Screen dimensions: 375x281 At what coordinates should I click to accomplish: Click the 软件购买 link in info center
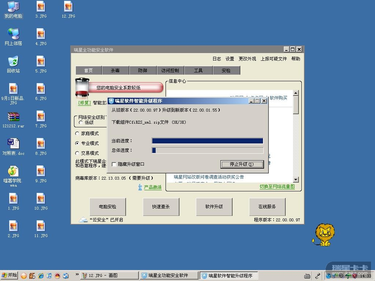pyautogui.click(x=279, y=98)
